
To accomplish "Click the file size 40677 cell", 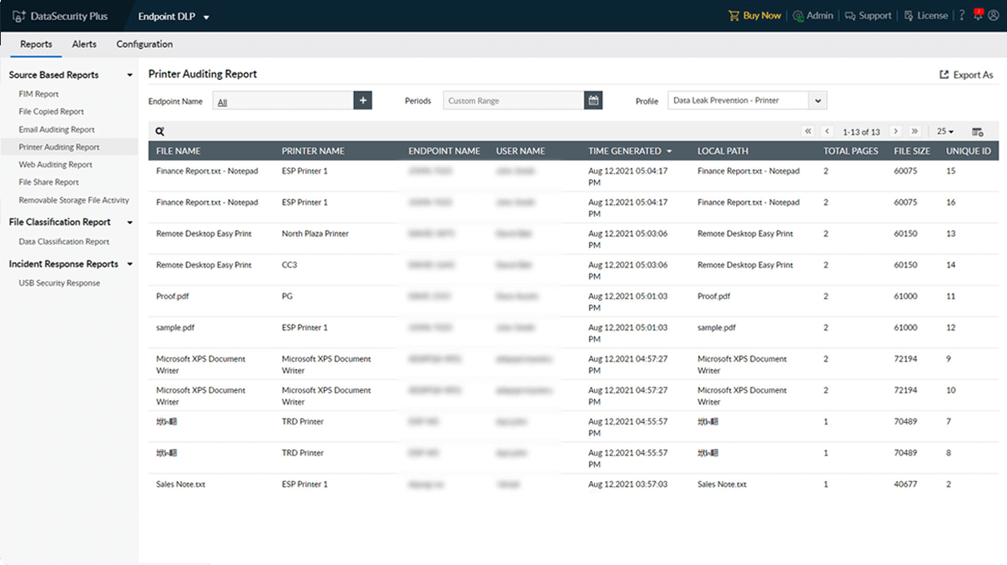I will [905, 485].
